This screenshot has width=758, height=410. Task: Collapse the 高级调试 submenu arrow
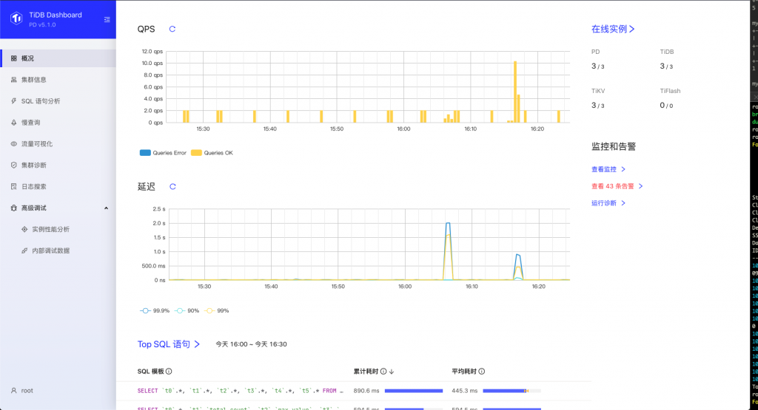coord(106,208)
